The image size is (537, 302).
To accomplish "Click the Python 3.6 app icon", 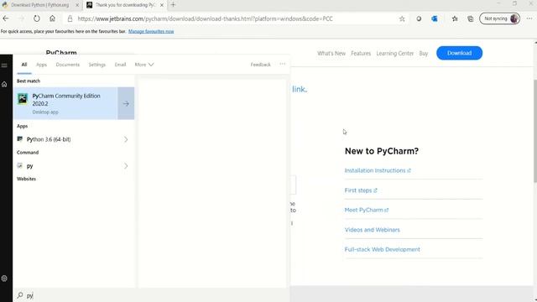I will click(x=20, y=139).
